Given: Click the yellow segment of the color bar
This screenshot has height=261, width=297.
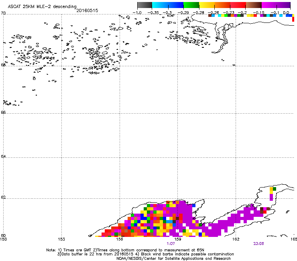Looking at the screenshot, I should [x=207, y=5].
